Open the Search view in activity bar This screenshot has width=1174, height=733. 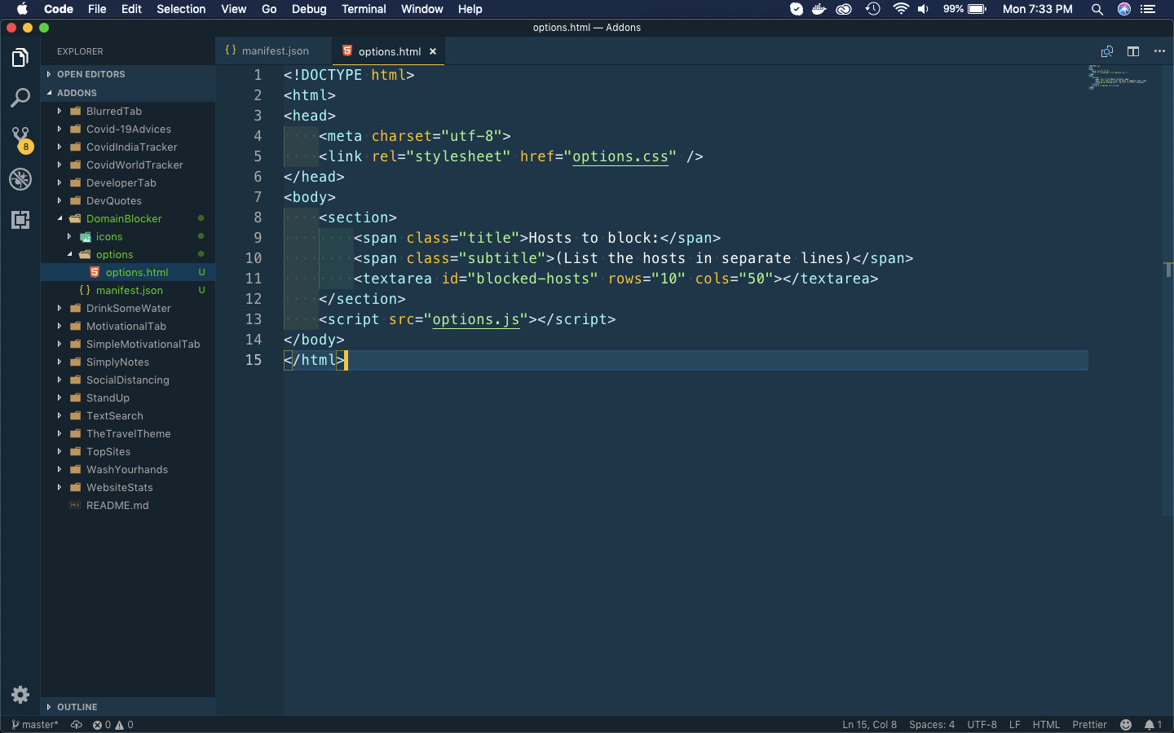(x=20, y=98)
